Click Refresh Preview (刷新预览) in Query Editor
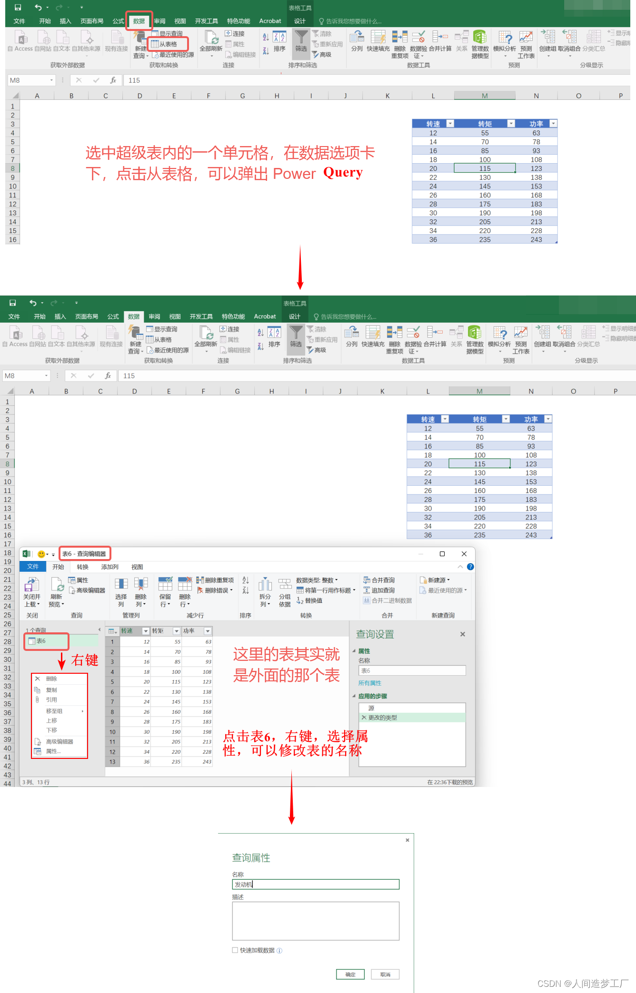 click(56, 591)
